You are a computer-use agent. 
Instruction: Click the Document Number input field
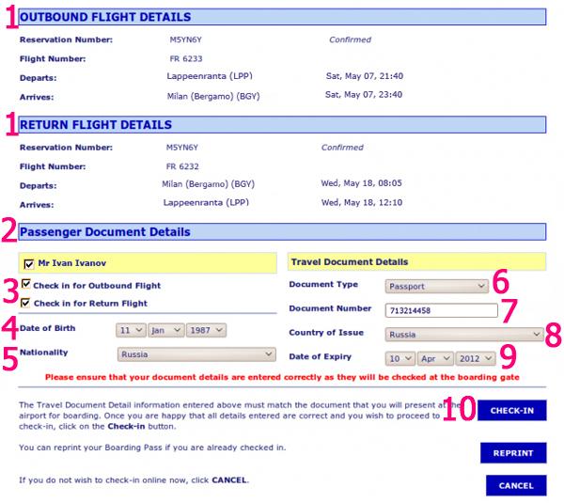(442, 310)
